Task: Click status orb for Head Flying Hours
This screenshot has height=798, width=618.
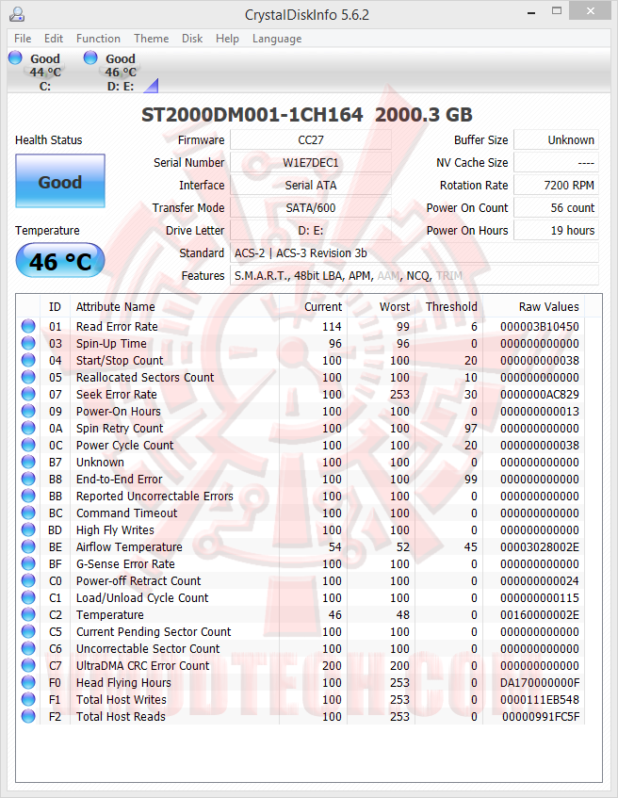Action: point(28,682)
